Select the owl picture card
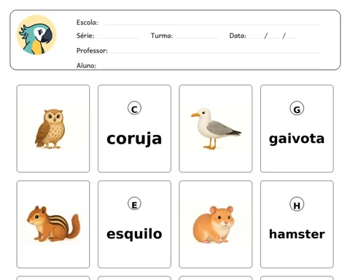 (x=53, y=128)
